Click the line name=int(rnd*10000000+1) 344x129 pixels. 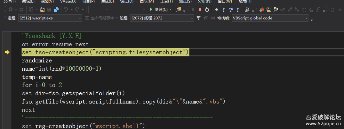[61, 69]
